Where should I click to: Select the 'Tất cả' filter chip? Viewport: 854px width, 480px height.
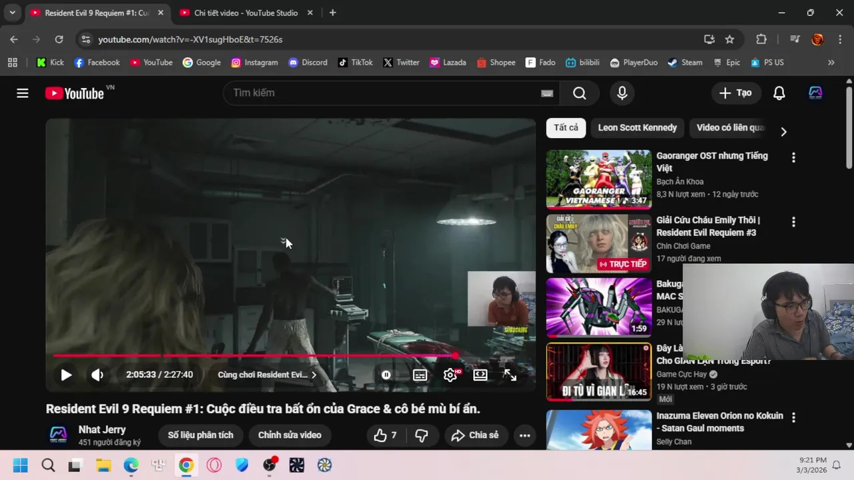[x=566, y=127]
